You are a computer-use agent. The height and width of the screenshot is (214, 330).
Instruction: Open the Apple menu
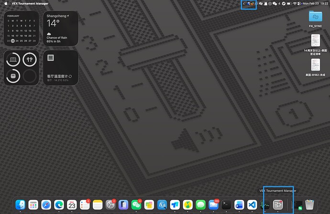coord(6,3)
